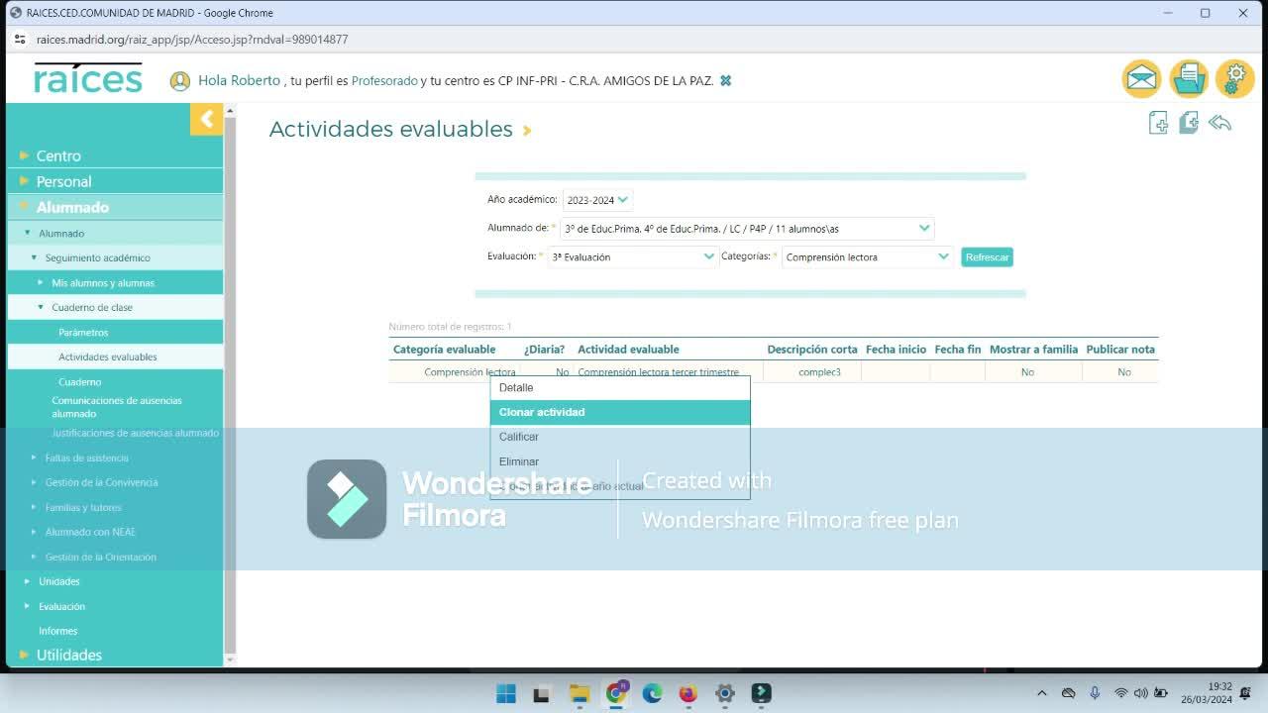Image resolution: width=1268 pixels, height=713 pixels.
Task: Click the site information icon in address bar
Action: pos(19,40)
